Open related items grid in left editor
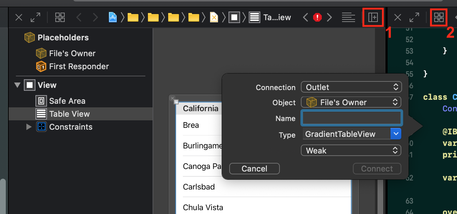This screenshot has width=457, height=214. 60,17
